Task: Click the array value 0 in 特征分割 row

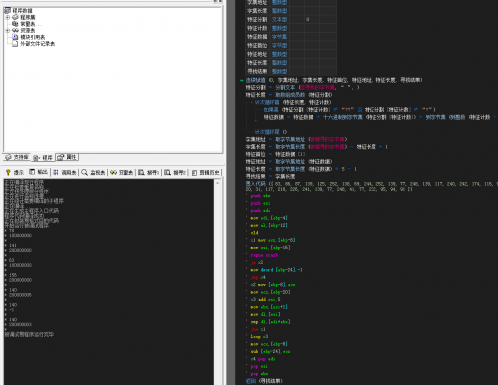Action: click(x=307, y=20)
